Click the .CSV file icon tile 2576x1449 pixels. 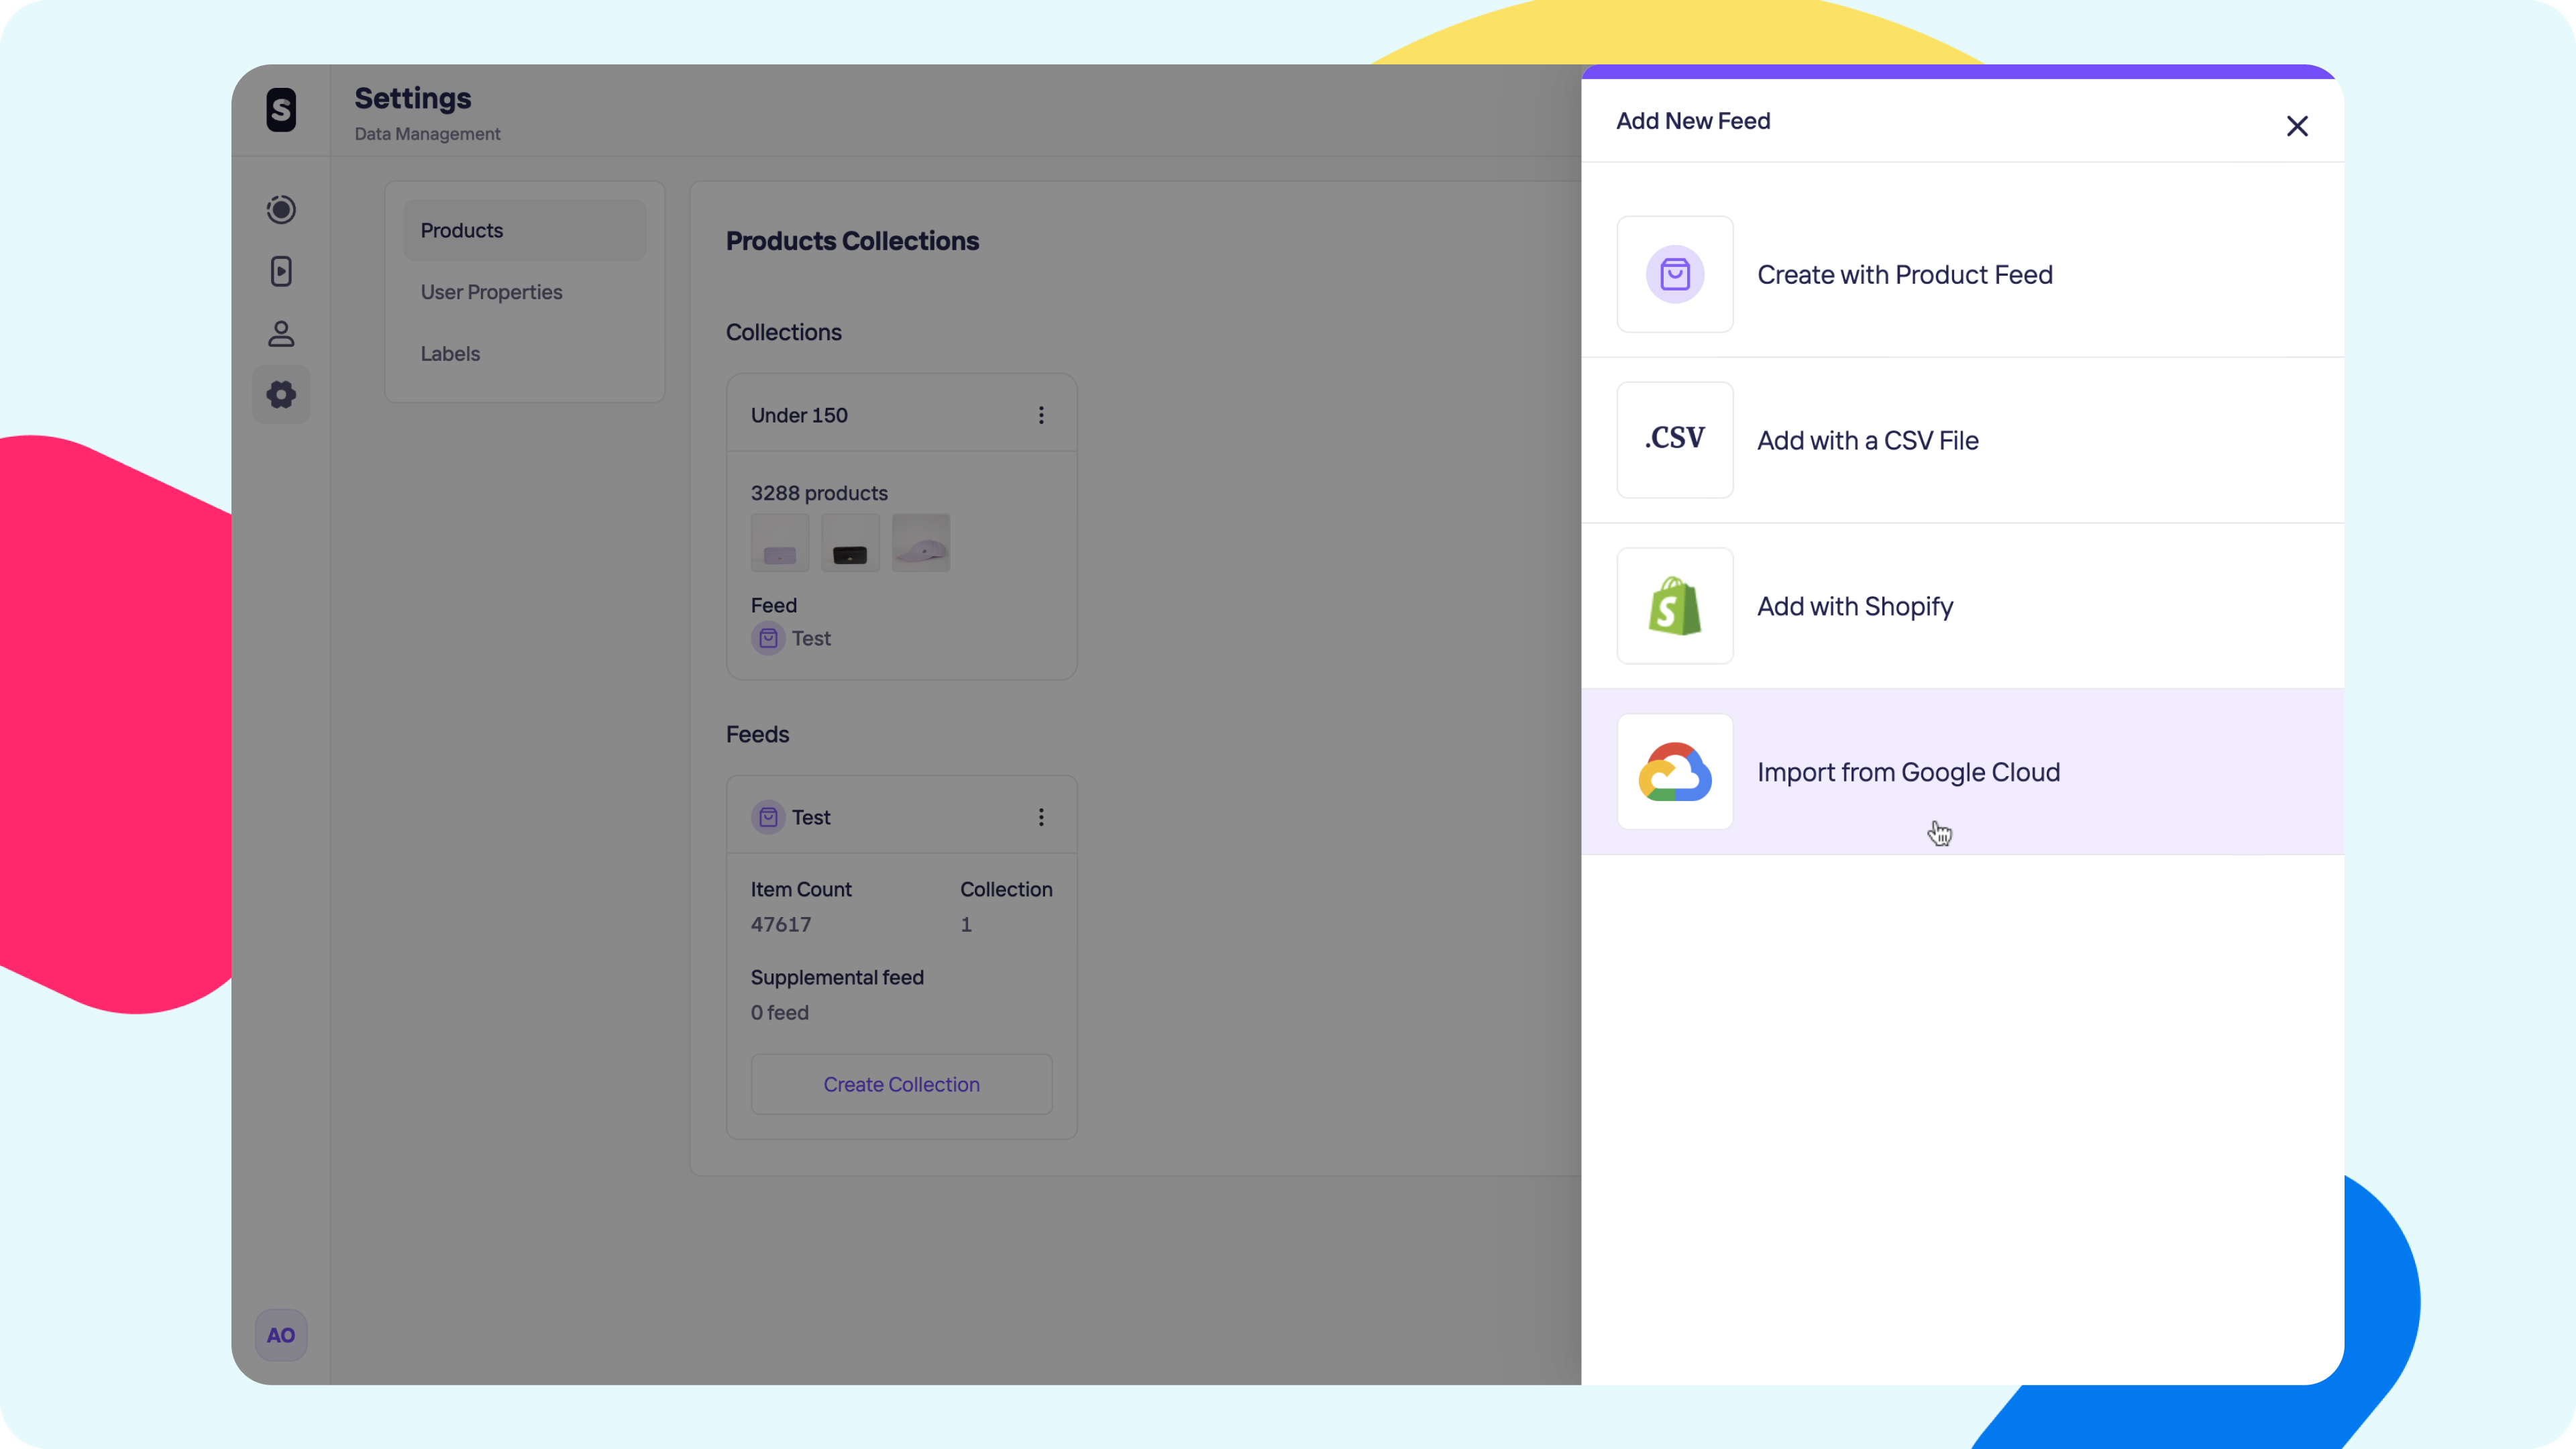pos(1675,440)
